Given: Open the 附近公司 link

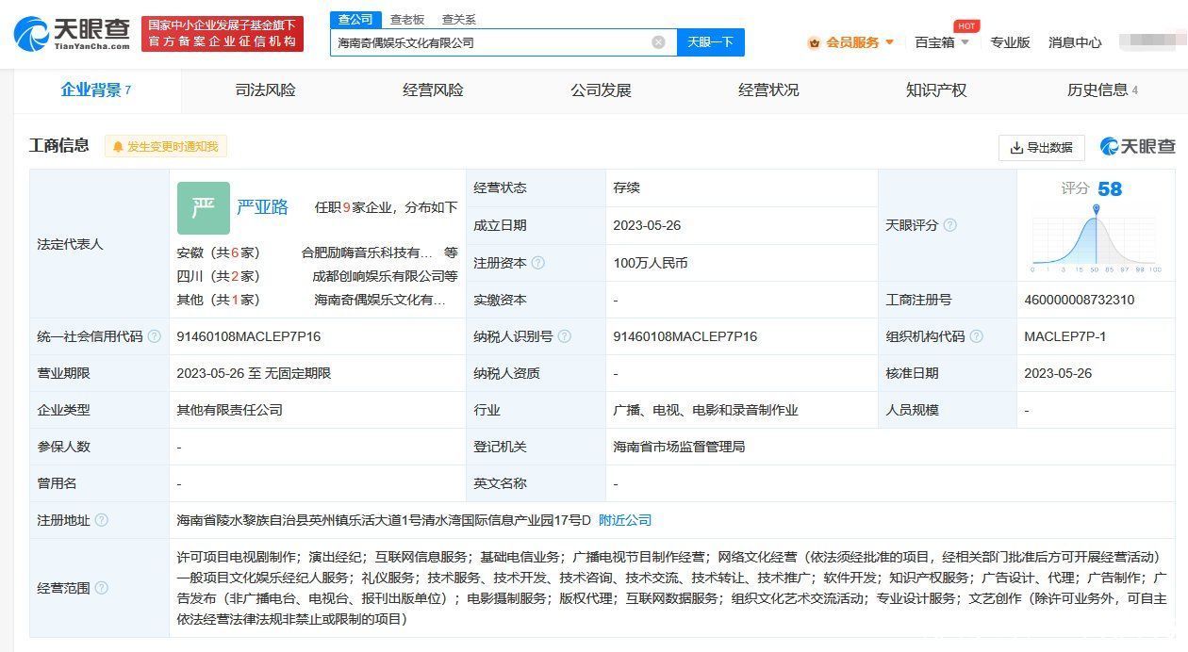Looking at the screenshot, I should (625, 520).
